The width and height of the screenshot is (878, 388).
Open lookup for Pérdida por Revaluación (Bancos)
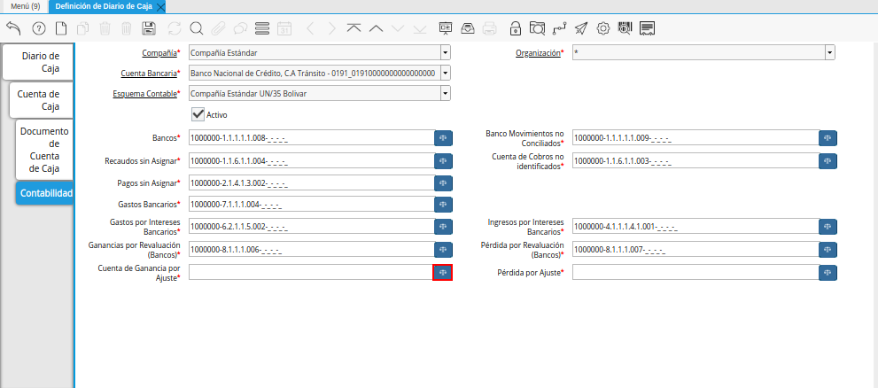coord(827,250)
